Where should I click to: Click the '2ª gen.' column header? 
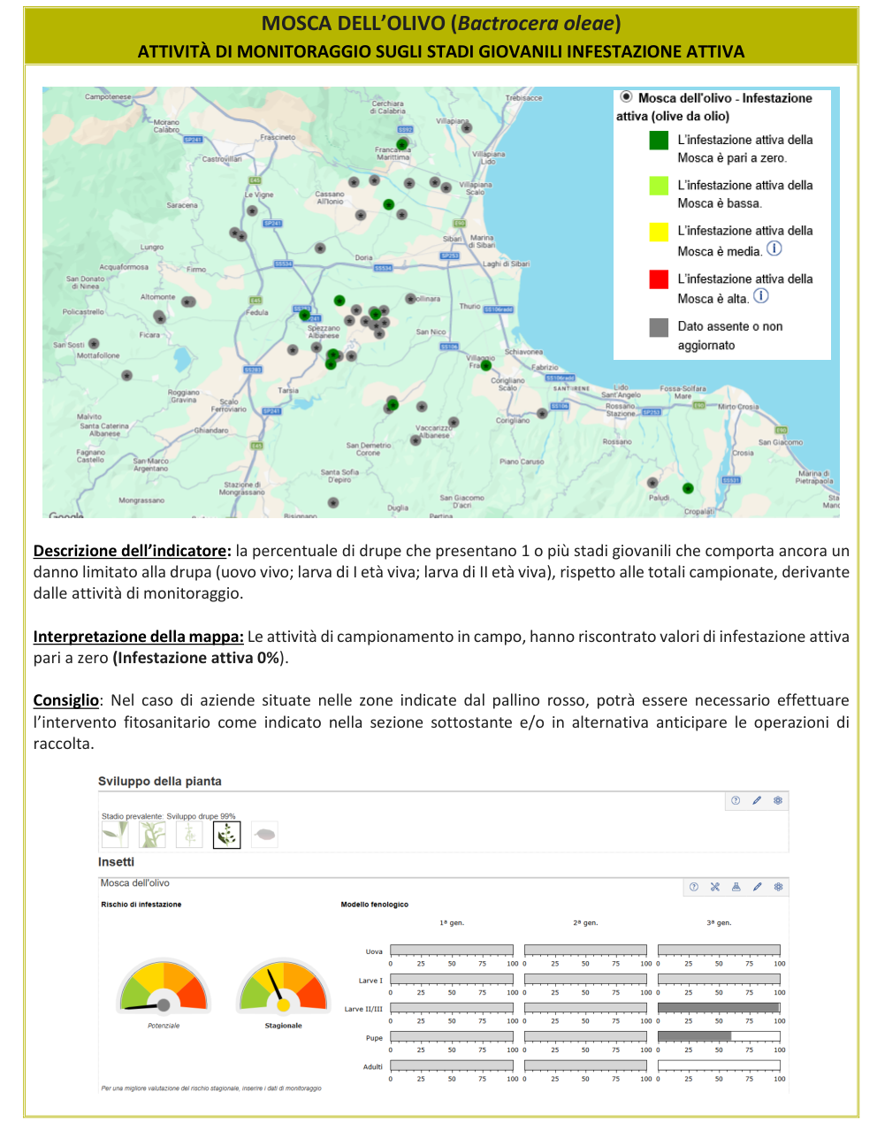click(x=585, y=922)
